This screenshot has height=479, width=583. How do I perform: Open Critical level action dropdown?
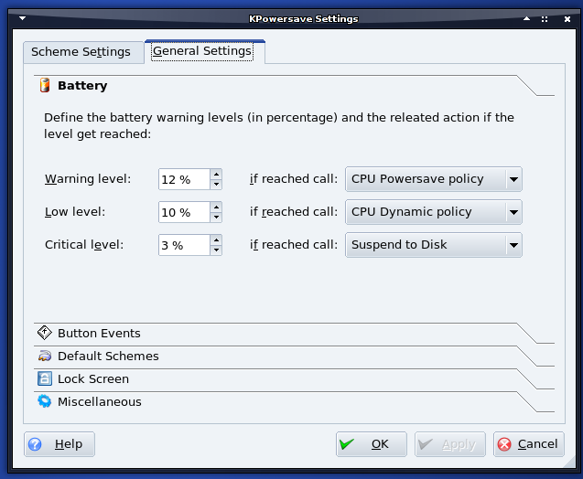click(x=434, y=245)
